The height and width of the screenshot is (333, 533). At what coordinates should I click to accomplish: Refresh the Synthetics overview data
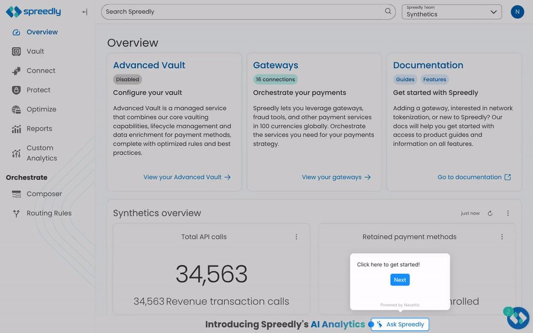pos(490,214)
